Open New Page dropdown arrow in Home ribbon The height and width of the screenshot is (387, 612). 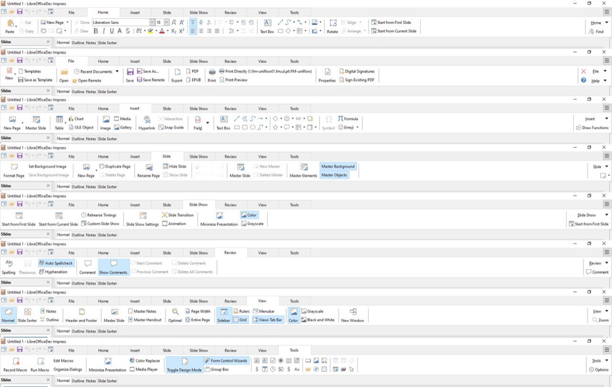click(x=67, y=22)
